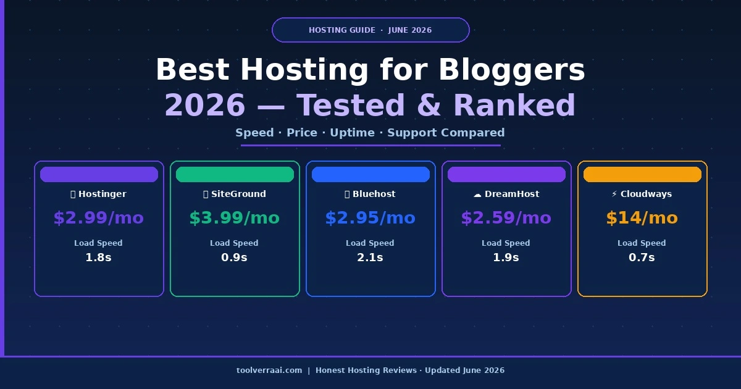
Task: Click the $3.99/mo price
Action: [235, 218]
